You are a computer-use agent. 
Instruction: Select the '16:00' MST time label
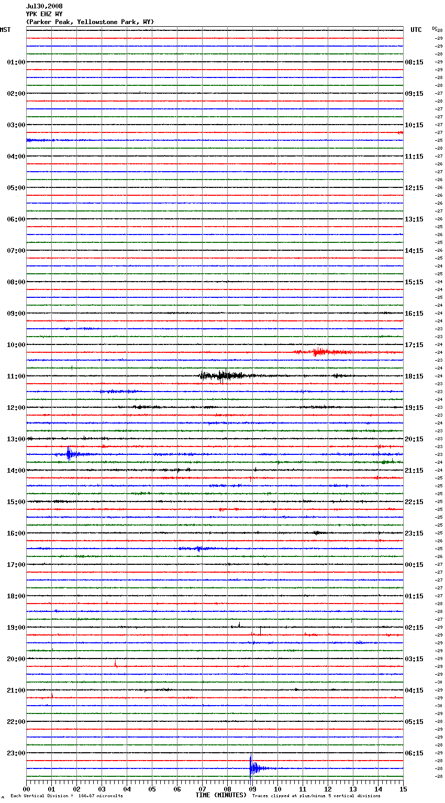click(x=16, y=533)
